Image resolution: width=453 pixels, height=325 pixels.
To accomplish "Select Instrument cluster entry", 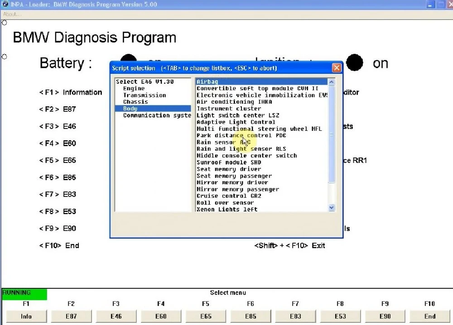I will (262, 109).
